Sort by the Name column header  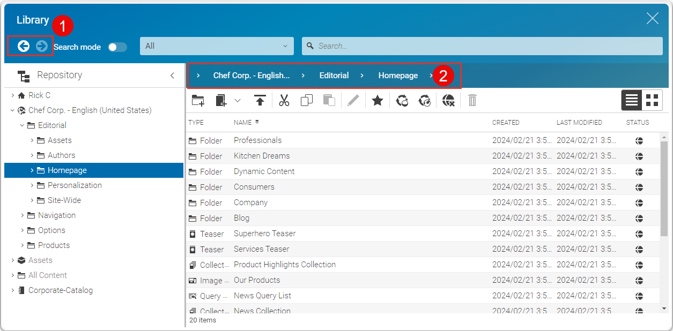click(243, 123)
